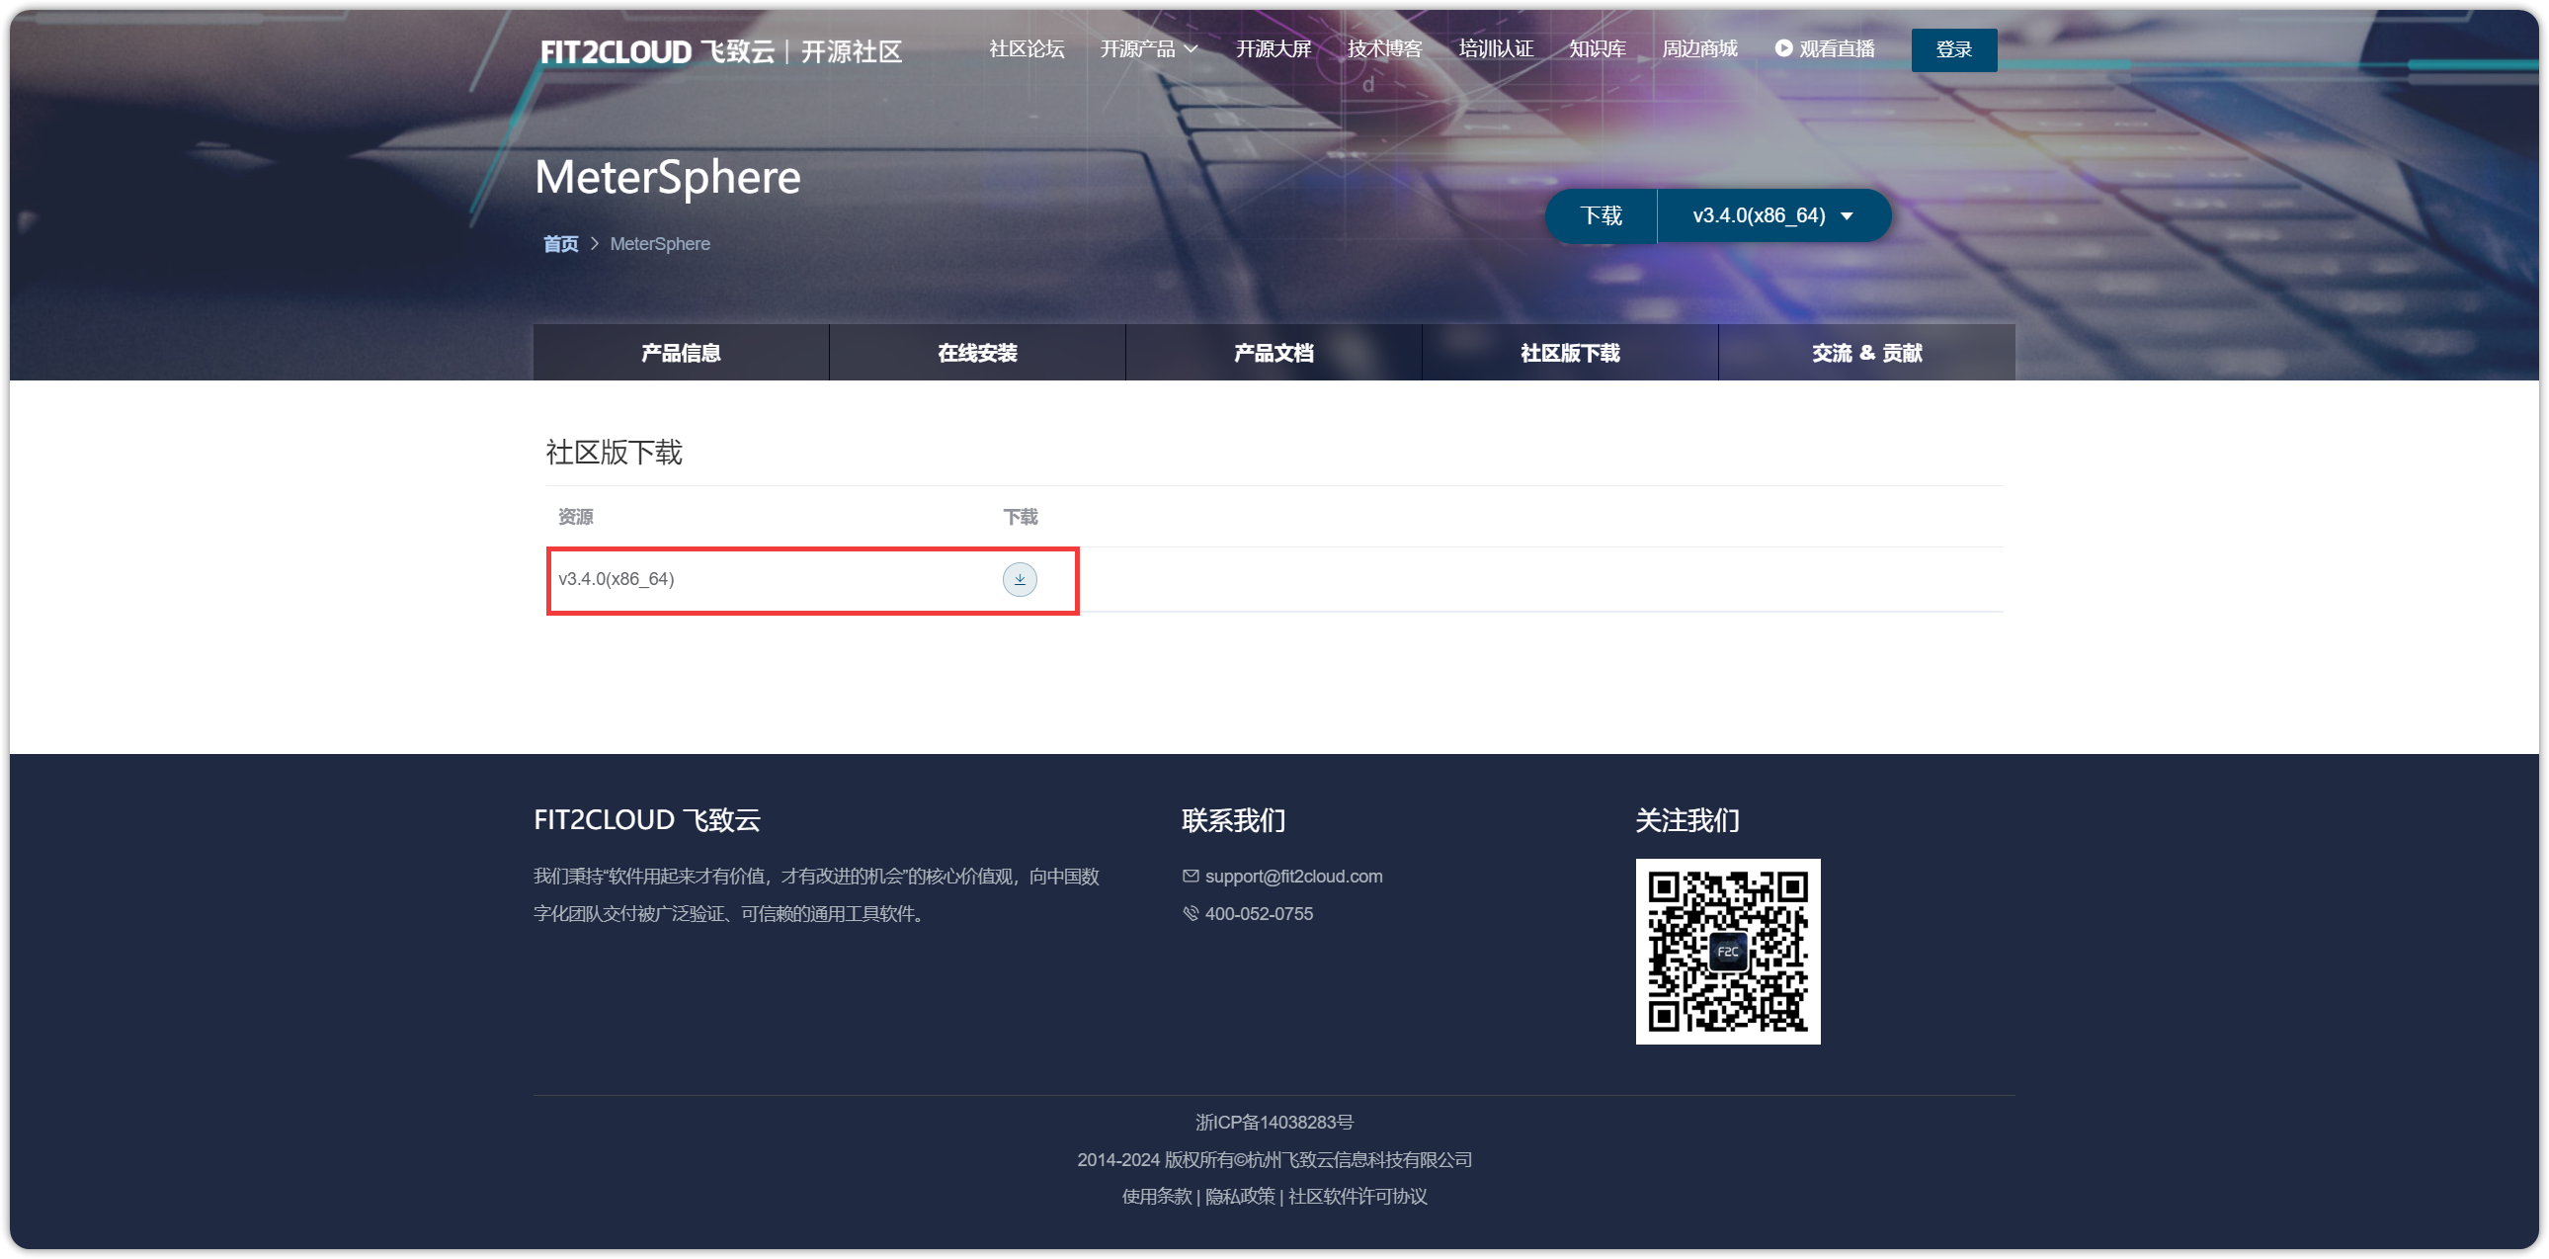
Task: Click the v3.4.0(x86_64) resource row text
Action: tap(616, 579)
